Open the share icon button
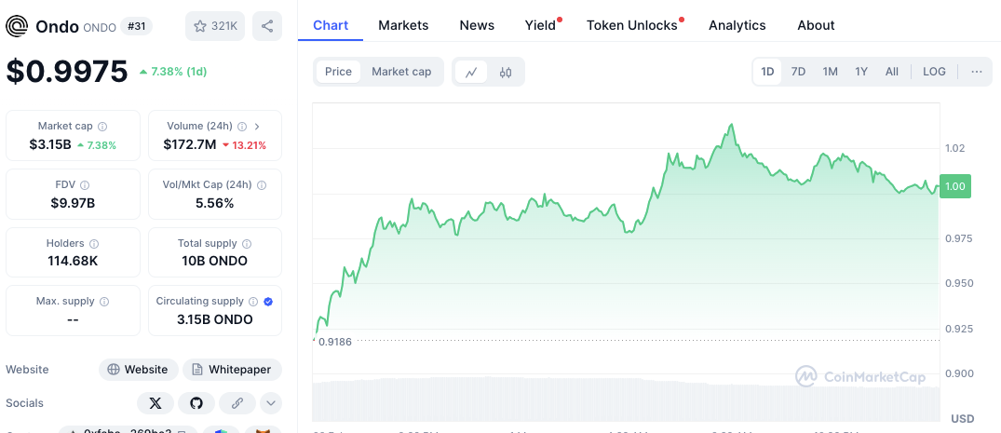1001x433 pixels. pos(267,26)
